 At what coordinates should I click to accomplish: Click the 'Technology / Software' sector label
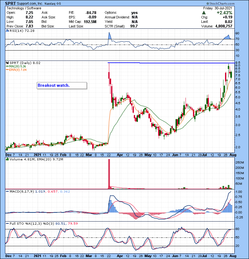[24, 8]
